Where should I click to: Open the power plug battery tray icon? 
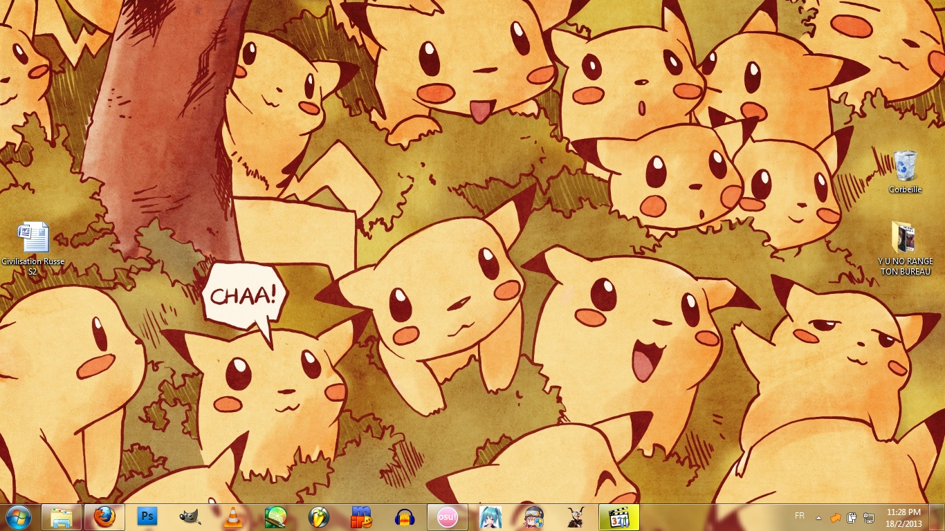[852, 517]
